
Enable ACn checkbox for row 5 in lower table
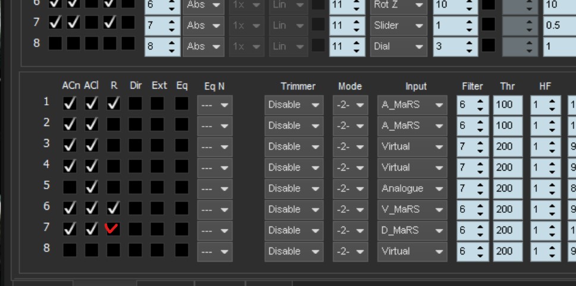point(70,188)
